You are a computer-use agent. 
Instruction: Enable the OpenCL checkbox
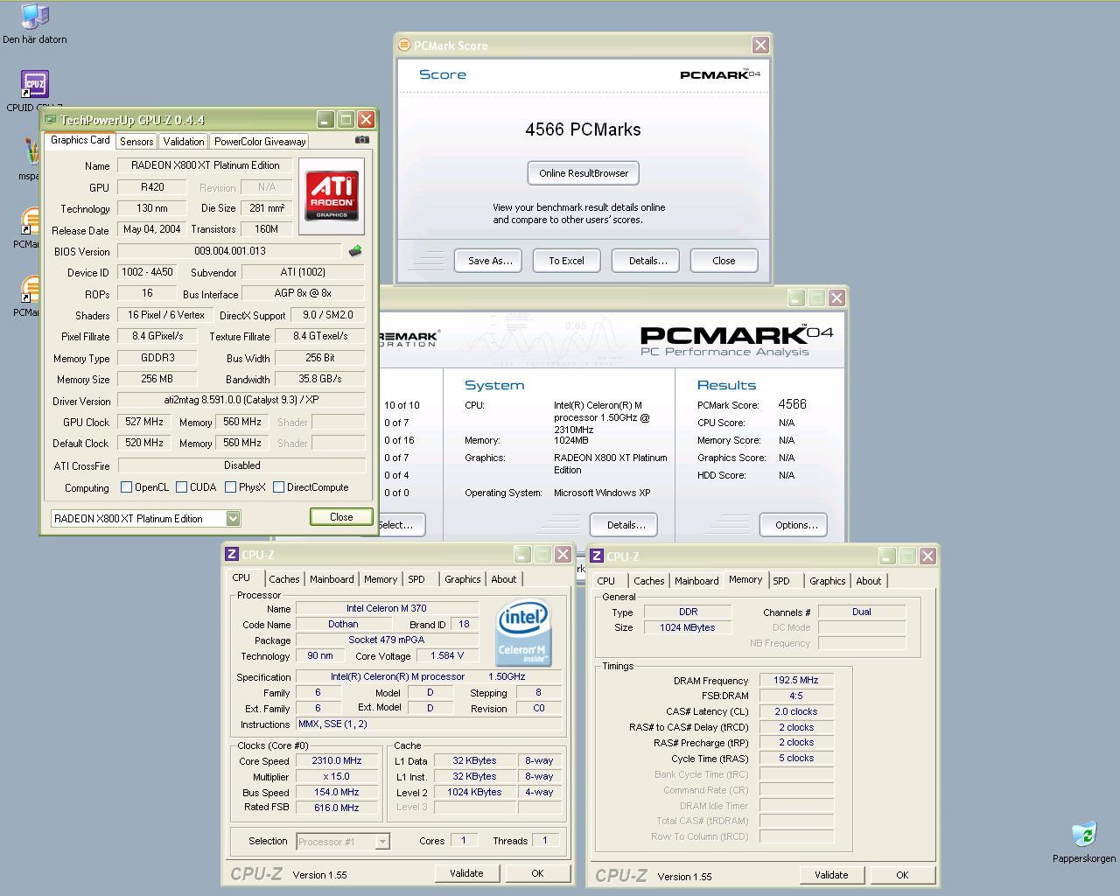(x=126, y=487)
